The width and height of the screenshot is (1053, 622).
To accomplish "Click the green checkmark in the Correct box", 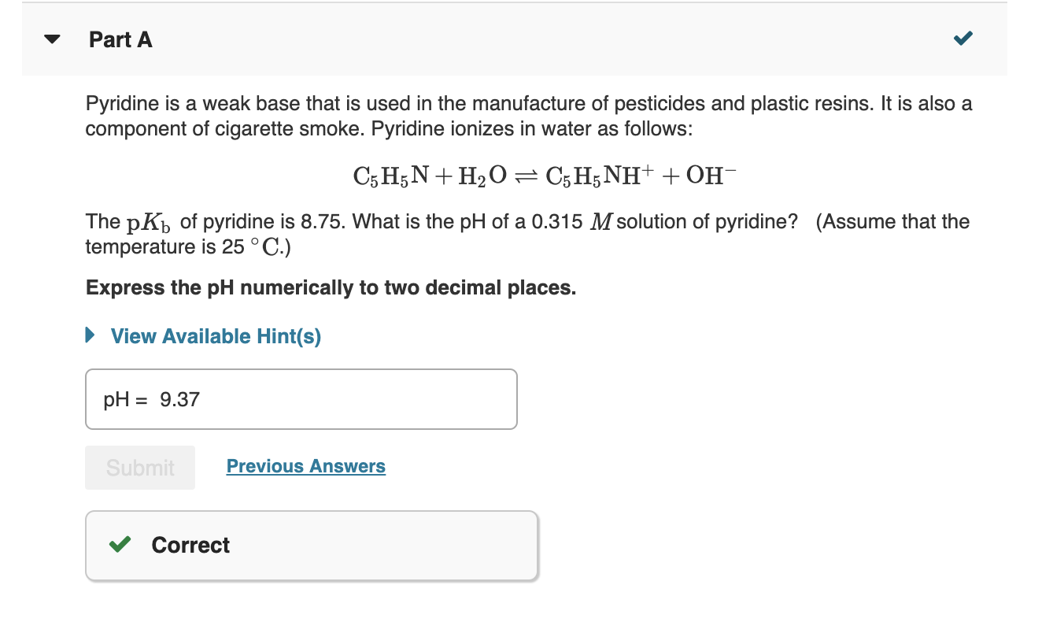I will pos(119,545).
